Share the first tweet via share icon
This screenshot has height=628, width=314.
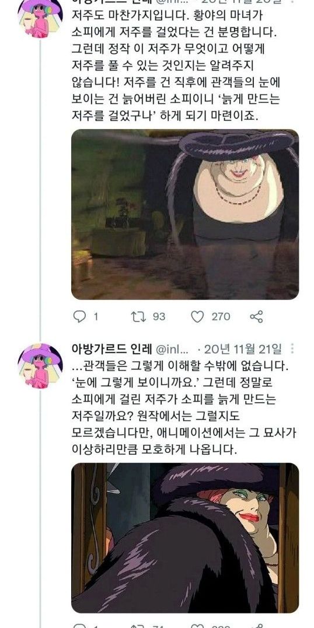(x=256, y=316)
